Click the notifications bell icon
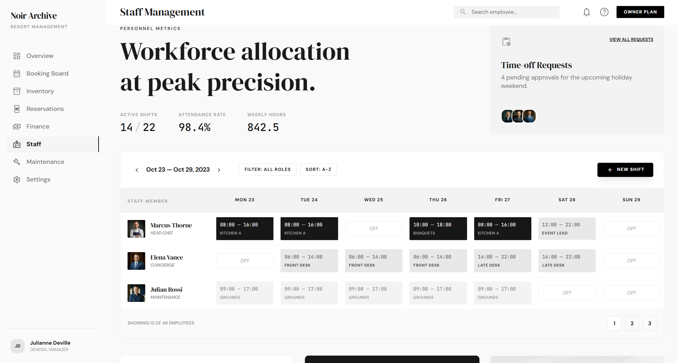Viewport: 678px width, 363px height. [586, 12]
